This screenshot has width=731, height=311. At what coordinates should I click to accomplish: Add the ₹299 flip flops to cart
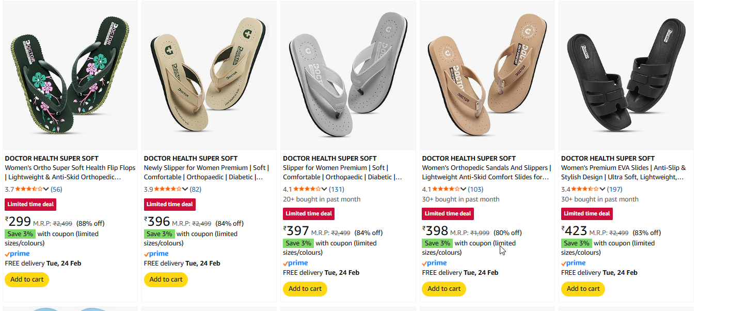point(27,279)
